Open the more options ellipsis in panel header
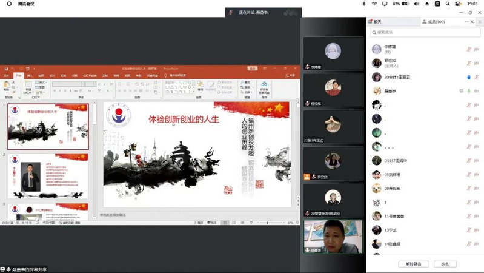 [468, 22]
